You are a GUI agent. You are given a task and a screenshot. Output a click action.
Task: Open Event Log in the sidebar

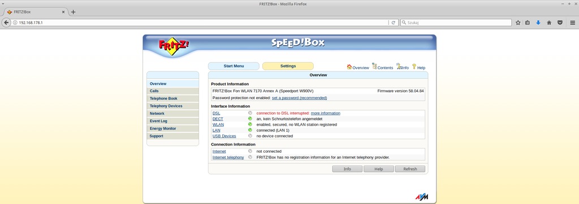[x=173, y=121]
